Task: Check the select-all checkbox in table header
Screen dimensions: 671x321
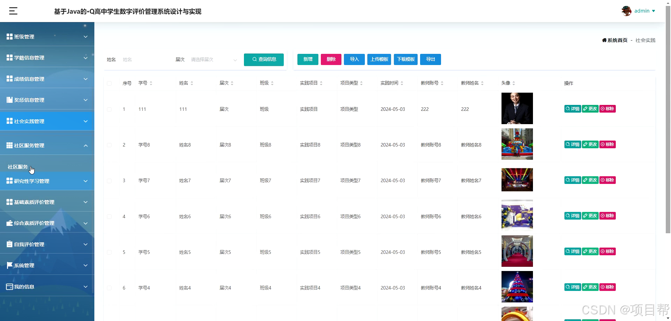Action: [109, 83]
